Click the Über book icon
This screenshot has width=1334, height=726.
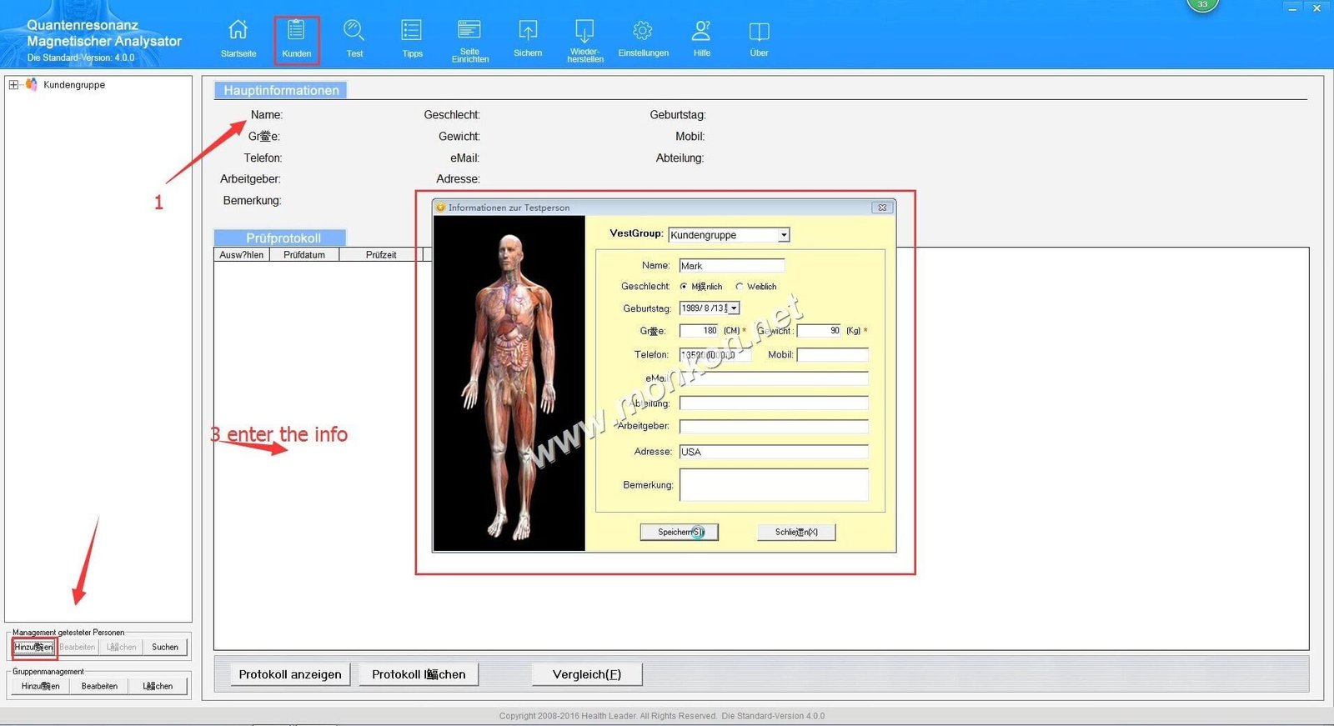[759, 31]
